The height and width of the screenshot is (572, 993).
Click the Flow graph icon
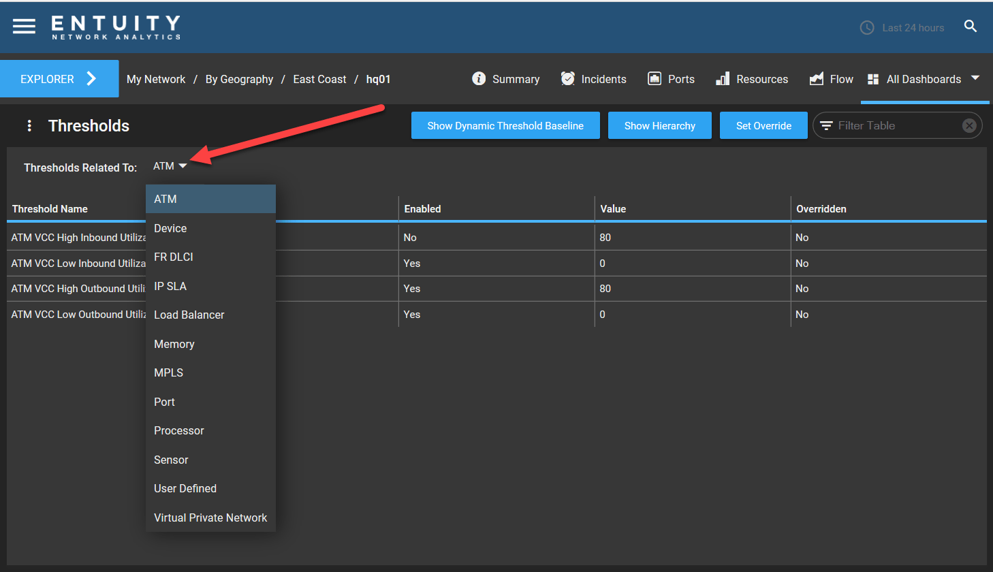coord(817,79)
